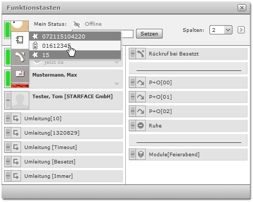Select number 072115104220 from call menu
The height and width of the screenshot is (202, 253).
[75, 36]
